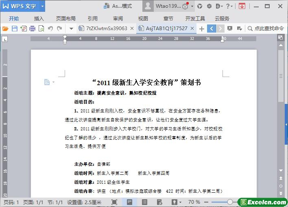Export to PDF using the toolbar icon

[x=24, y=29]
